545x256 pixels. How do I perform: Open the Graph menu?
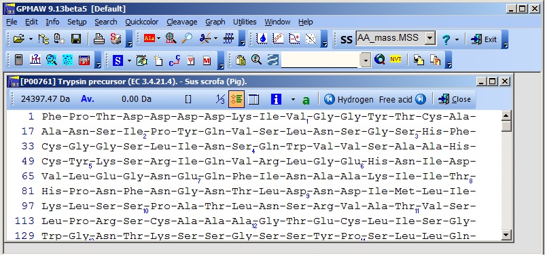[215, 22]
